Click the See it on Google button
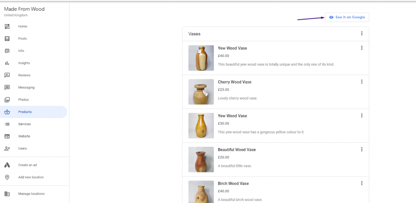This screenshot has width=416, height=203. pos(347,17)
